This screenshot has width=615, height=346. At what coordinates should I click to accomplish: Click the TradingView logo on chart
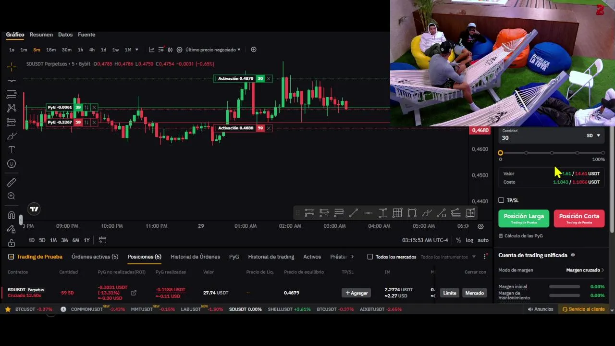coord(34,209)
